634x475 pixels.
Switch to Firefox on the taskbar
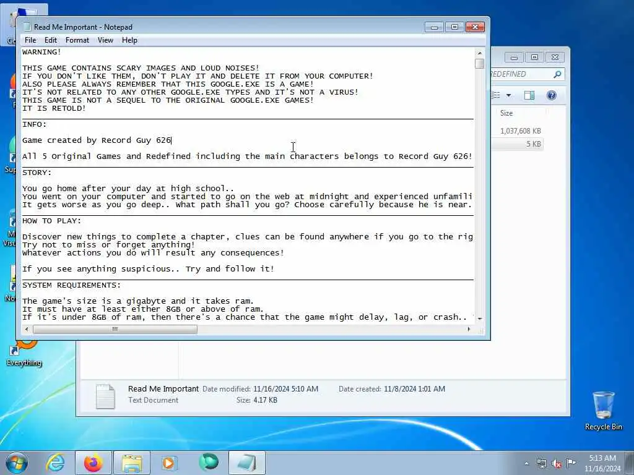click(93, 463)
